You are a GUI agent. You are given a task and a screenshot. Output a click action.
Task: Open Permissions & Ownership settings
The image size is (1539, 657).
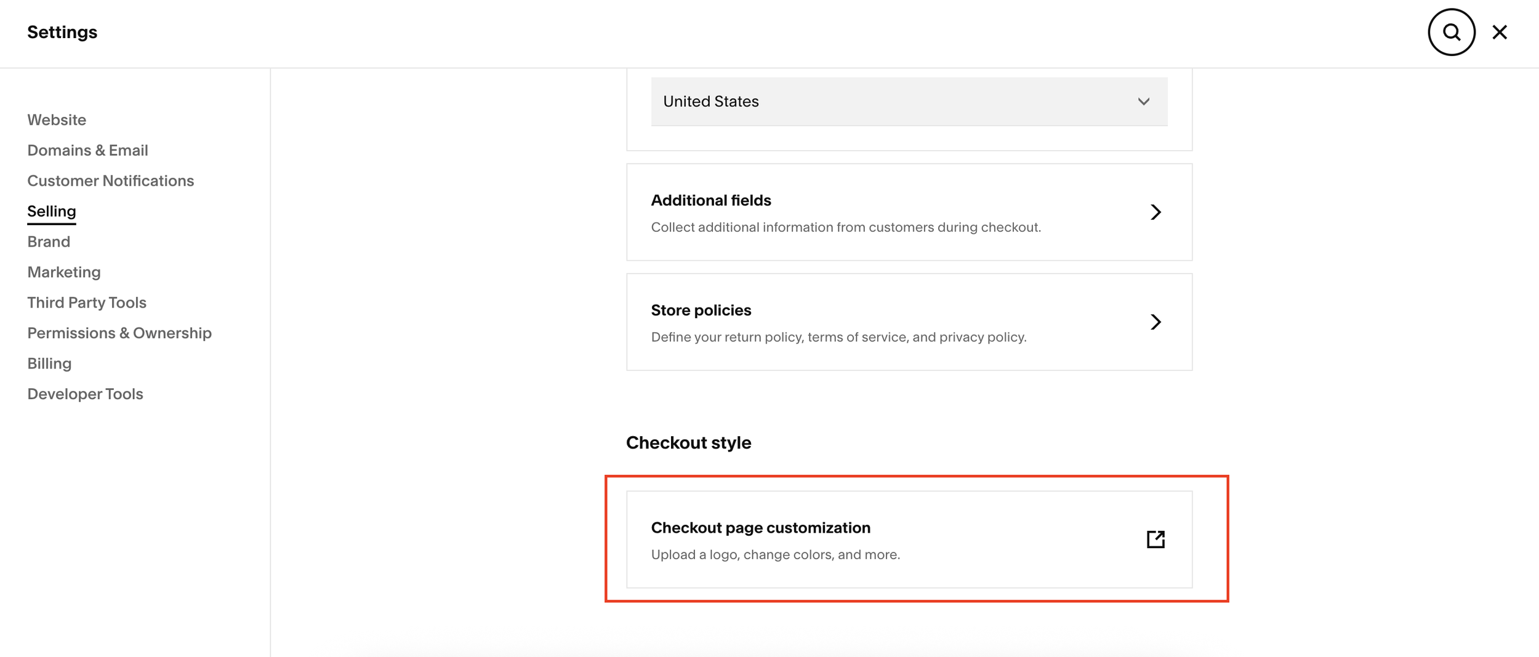click(119, 333)
